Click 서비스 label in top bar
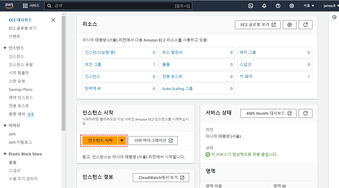The height and width of the screenshot is (188, 339). pos(35,6)
